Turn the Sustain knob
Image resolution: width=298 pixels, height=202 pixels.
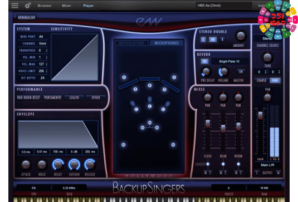[74, 165]
